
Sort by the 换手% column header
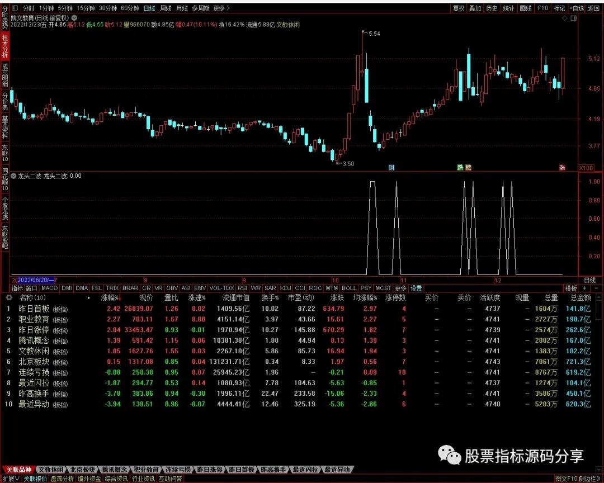pyautogui.click(x=270, y=298)
